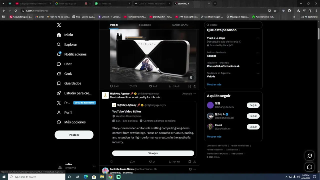Bookmark the Pragmata GPU post
320x180 pixels.
coord(190,86)
